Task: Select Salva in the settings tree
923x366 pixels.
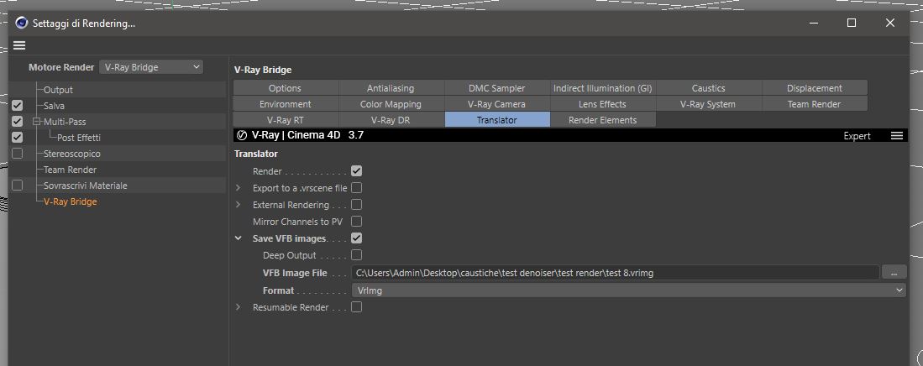Action: 54,105
